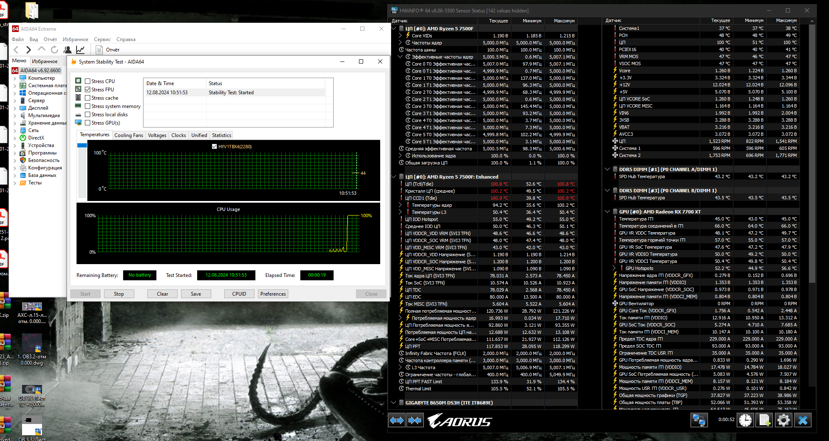
Task: Open the AIDA64 graph chart toolbar icon
Action: (x=80, y=50)
